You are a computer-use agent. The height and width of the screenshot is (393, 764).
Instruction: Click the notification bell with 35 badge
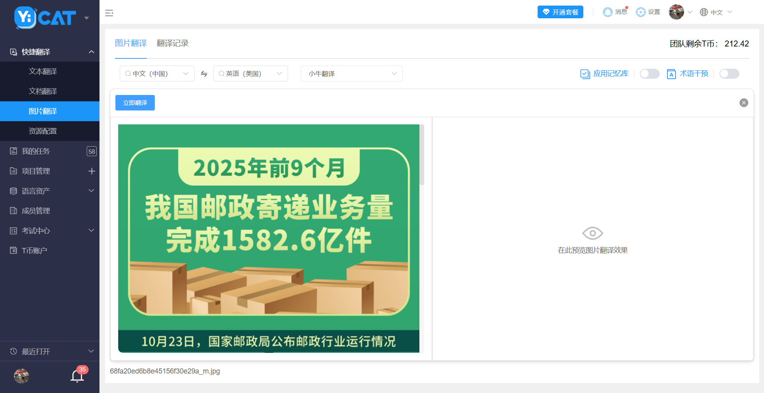coord(77,376)
